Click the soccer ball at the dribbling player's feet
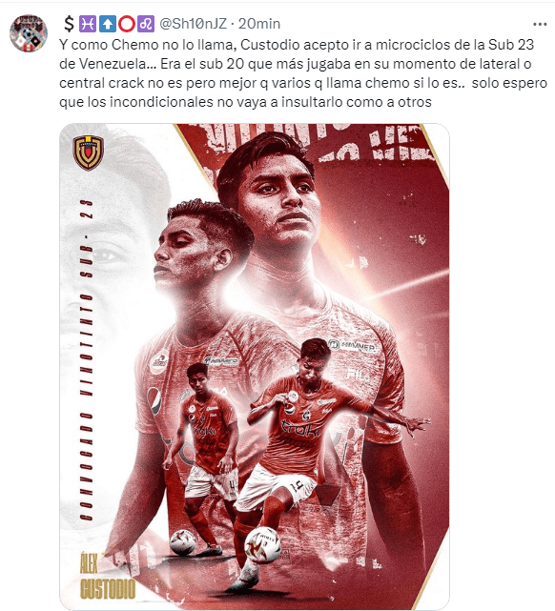Screen dimensions: 555x611 (x=262, y=545)
